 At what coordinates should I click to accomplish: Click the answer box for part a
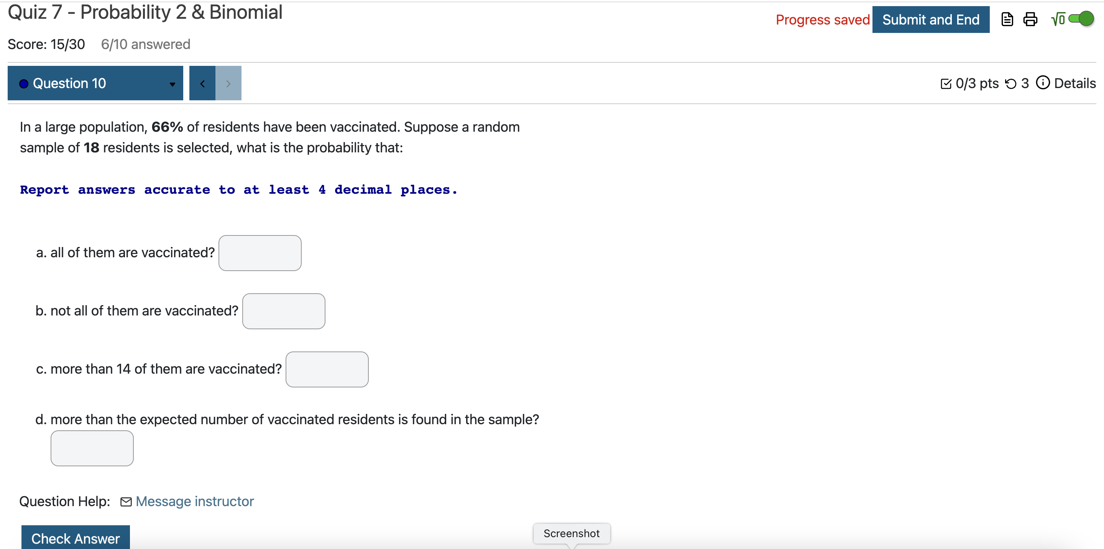click(x=260, y=252)
